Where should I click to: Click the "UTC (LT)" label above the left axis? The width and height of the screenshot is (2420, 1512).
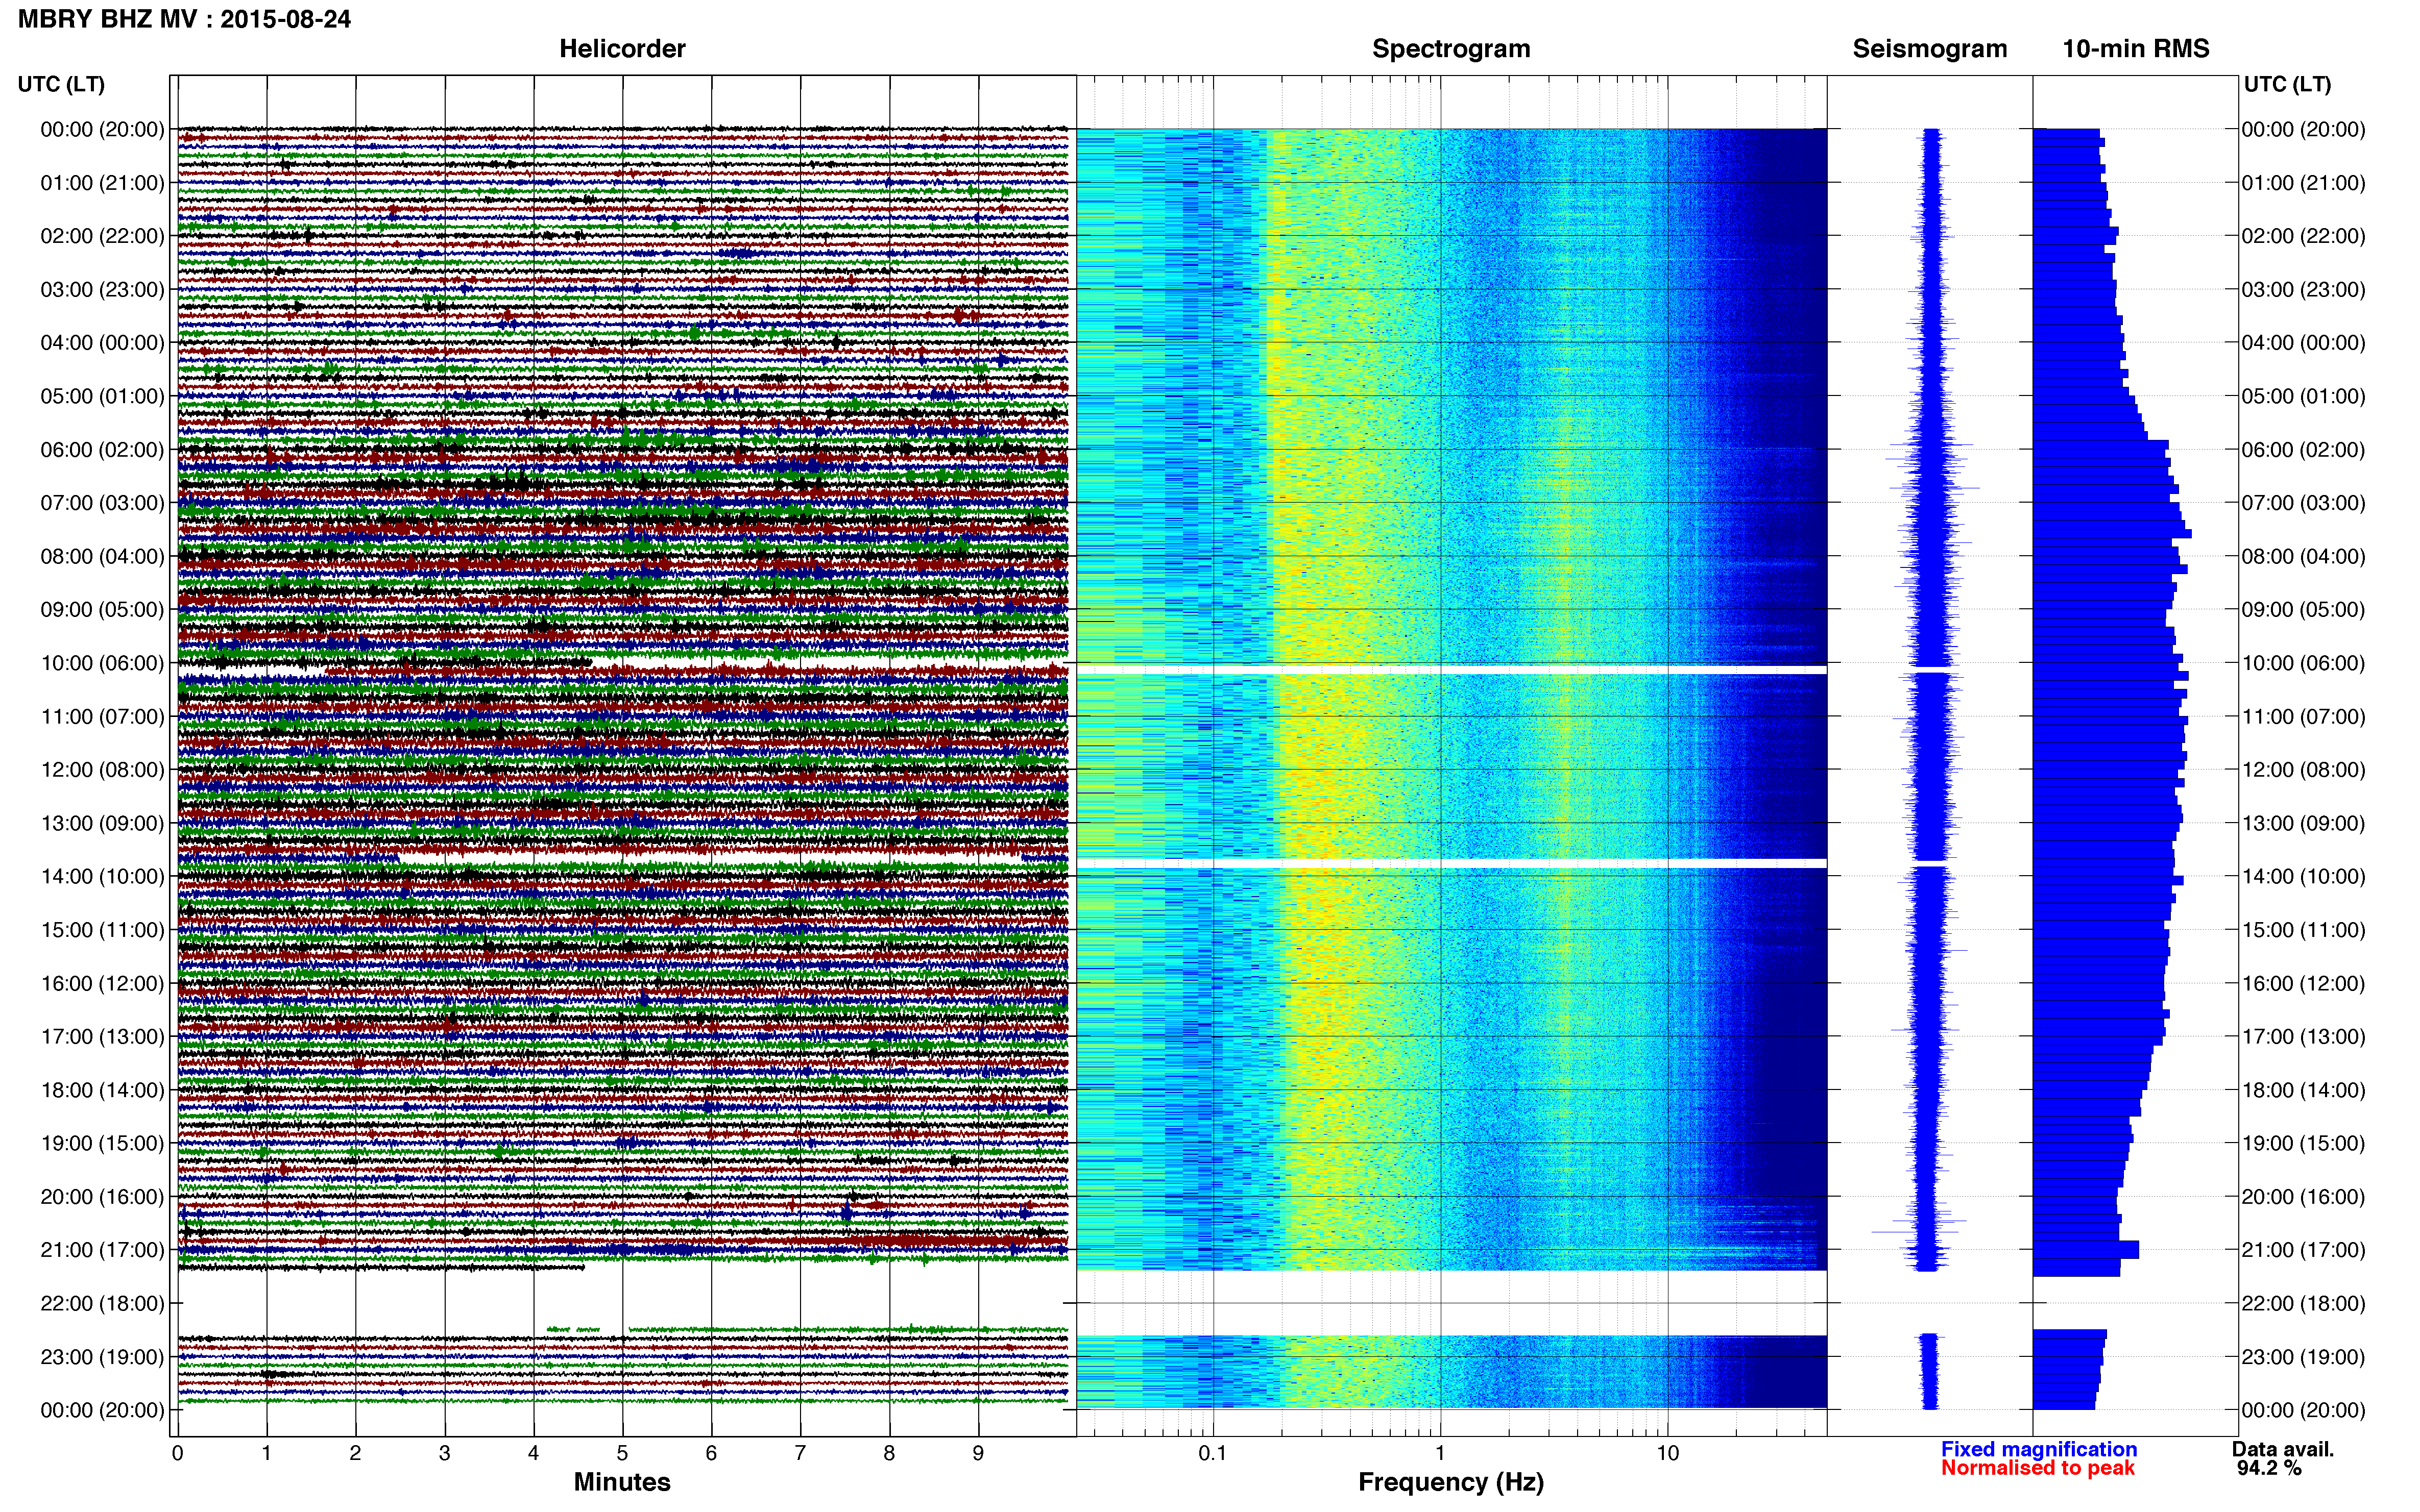[61, 85]
